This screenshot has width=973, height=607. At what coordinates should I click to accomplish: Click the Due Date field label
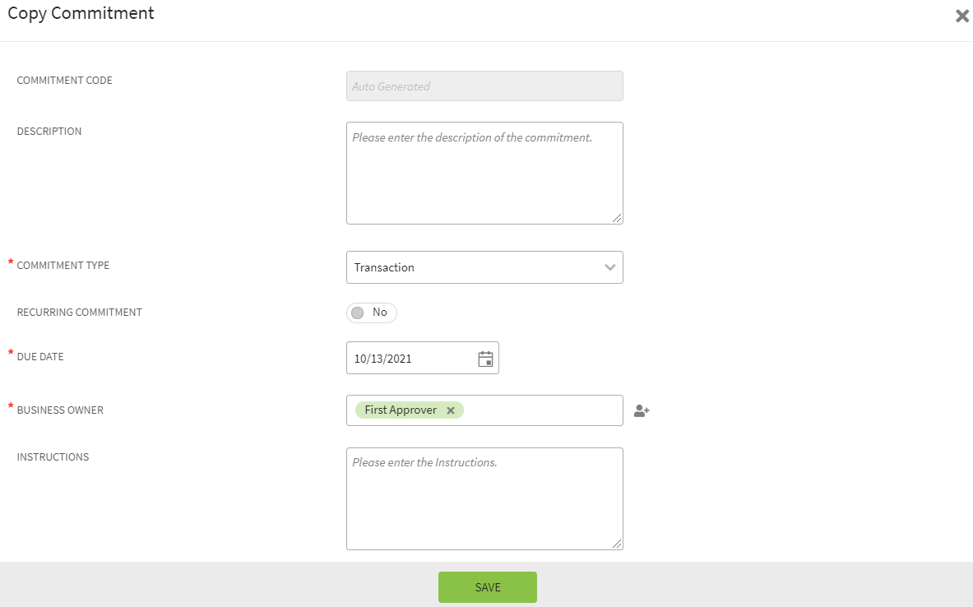[40, 357]
